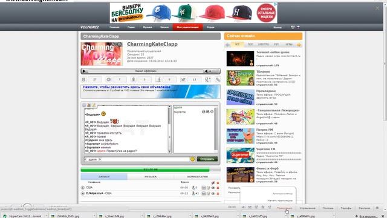Click the CharmingKateClapp channel avatar
The image size is (387, 218).
(102, 54)
